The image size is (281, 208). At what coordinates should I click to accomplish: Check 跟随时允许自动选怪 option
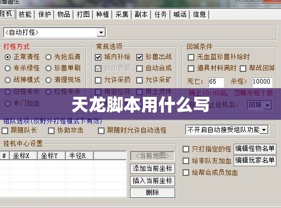[101, 131]
